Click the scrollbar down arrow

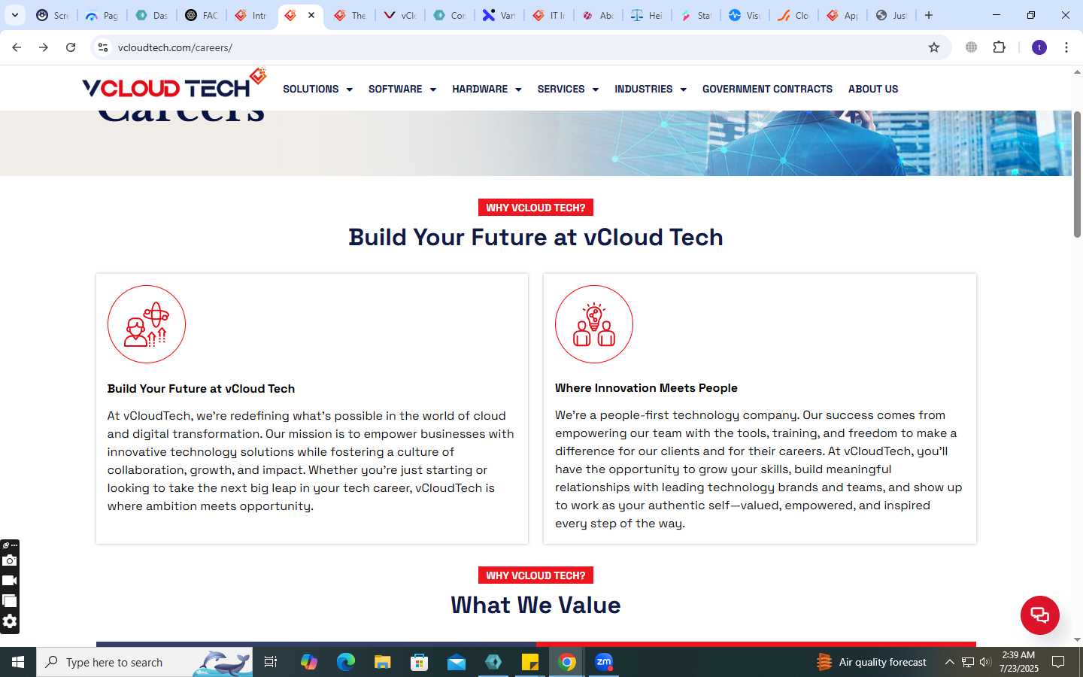(x=1077, y=639)
